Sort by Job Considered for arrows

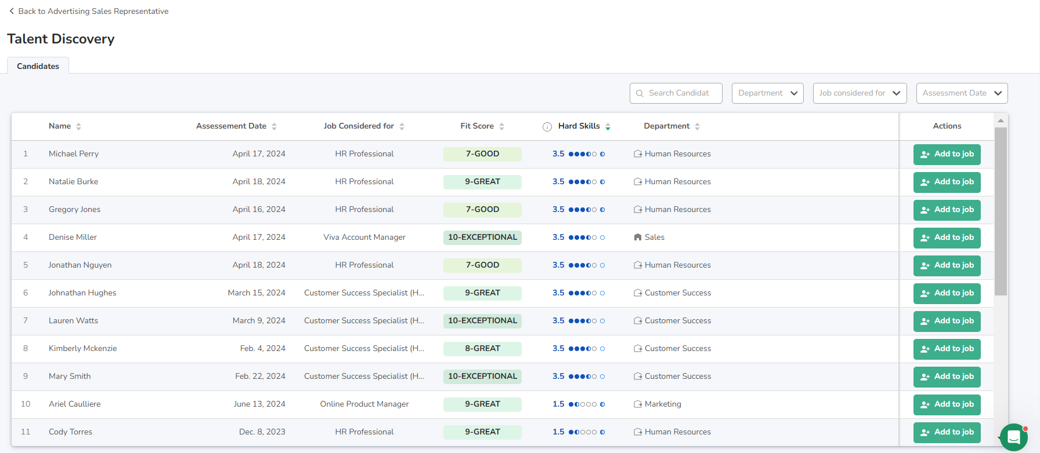[402, 126]
